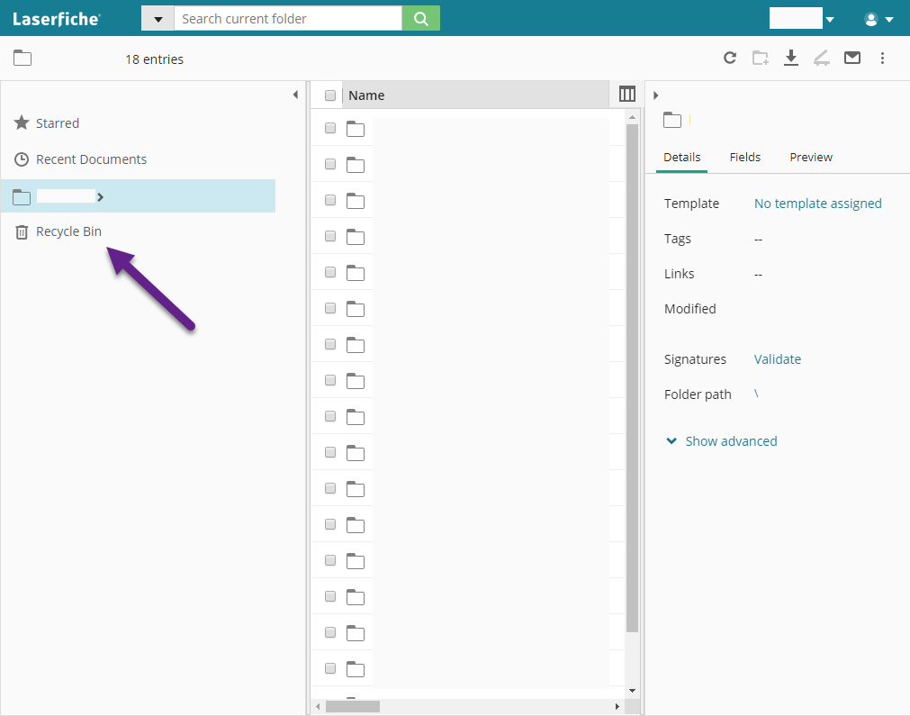Click the second row's folder icon
Screen dimensions: 910x716
click(x=356, y=165)
